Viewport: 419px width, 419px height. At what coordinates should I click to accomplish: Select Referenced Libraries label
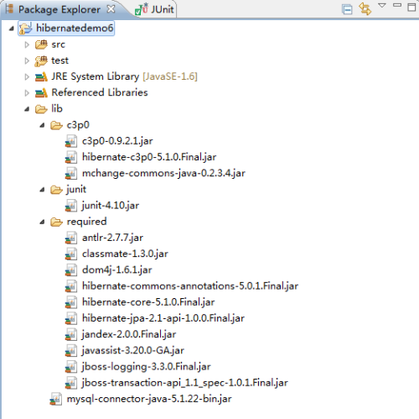click(100, 92)
